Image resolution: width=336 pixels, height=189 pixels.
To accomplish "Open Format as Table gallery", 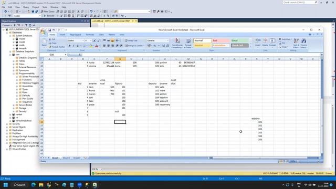I will pyautogui.click(x=188, y=43).
